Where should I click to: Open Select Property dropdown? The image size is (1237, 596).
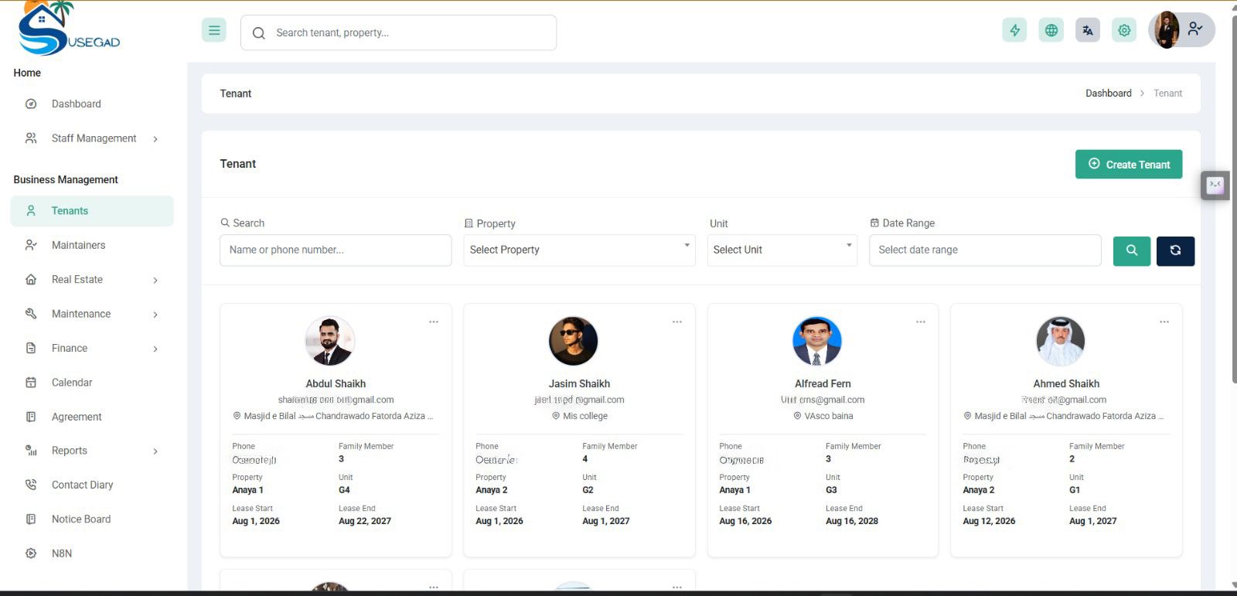579,250
